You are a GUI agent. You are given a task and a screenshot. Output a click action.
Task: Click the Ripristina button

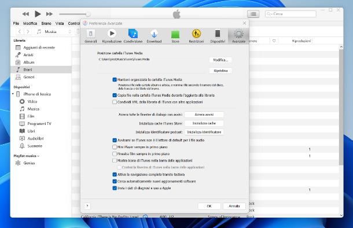pyautogui.click(x=220, y=71)
